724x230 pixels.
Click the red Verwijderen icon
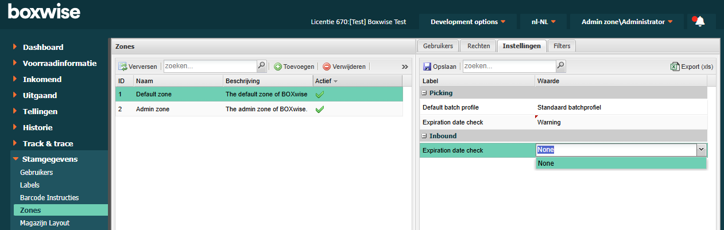click(x=327, y=67)
